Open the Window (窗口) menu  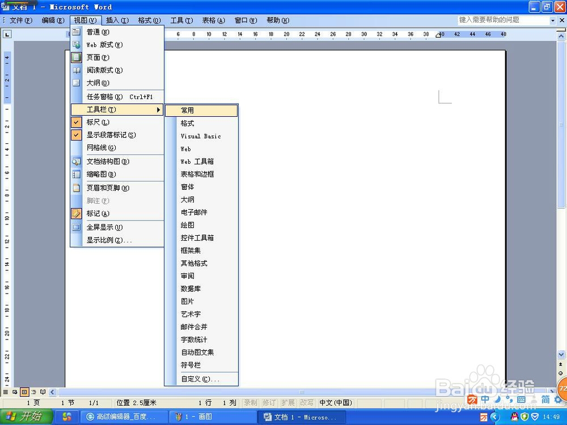pos(246,20)
